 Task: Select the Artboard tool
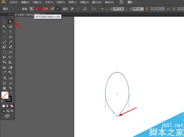pos(4,83)
